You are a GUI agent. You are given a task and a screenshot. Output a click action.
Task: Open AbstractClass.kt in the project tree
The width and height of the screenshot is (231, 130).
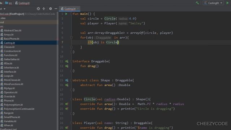pyautogui.click(x=13, y=30)
